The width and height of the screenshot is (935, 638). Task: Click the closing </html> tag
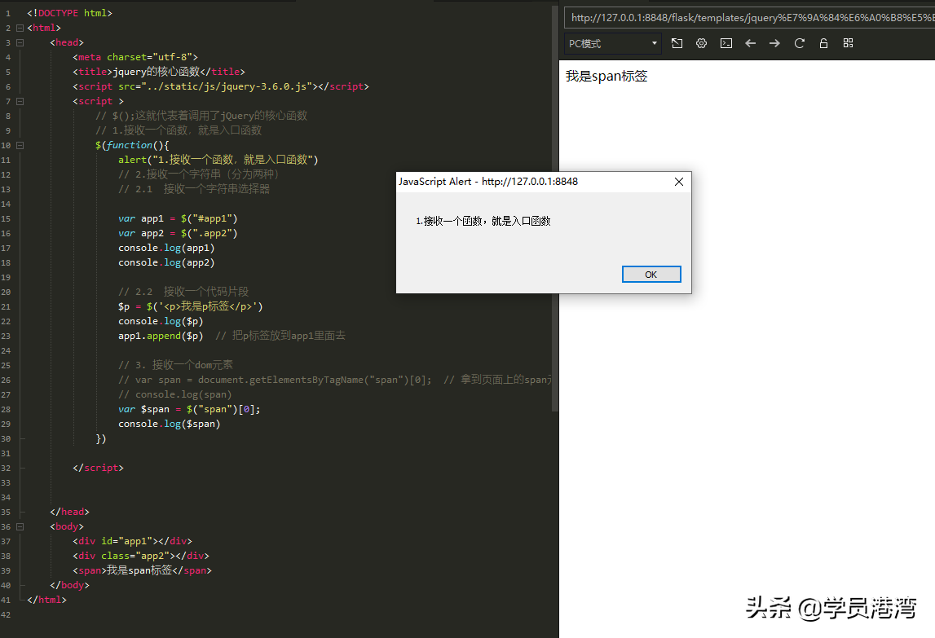tap(46, 600)
